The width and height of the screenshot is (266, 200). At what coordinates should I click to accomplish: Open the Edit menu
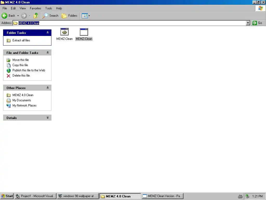click(x=13, y=8)
